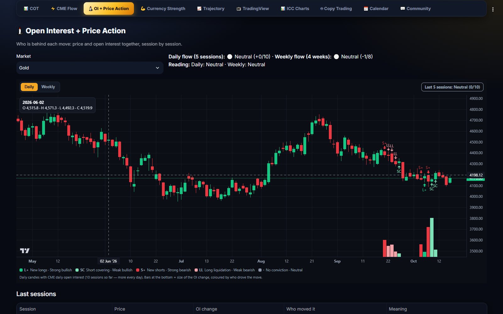Click the Price column header

tap(120, 309)
